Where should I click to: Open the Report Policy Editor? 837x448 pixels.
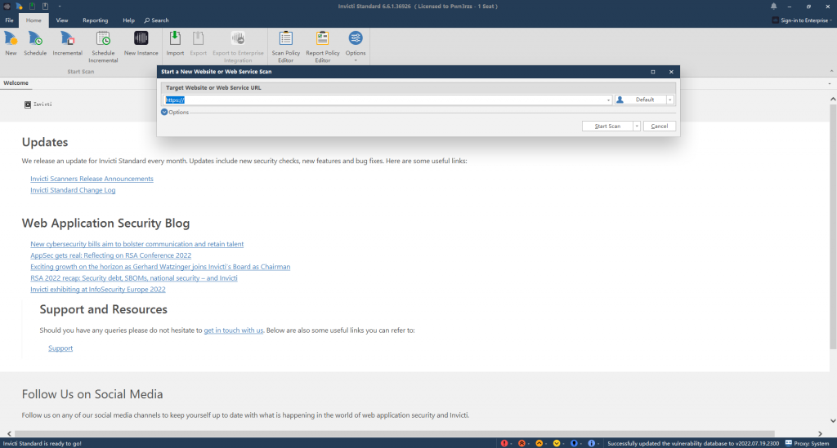point(322,47)
